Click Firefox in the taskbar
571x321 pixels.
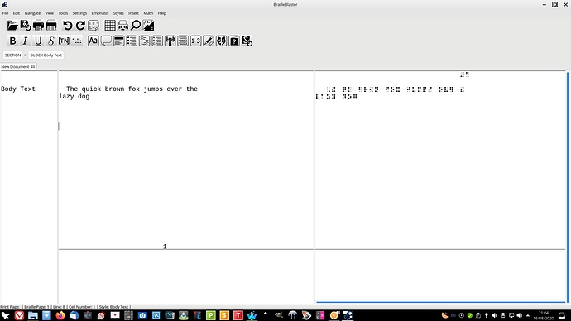(x=60, y=315)
